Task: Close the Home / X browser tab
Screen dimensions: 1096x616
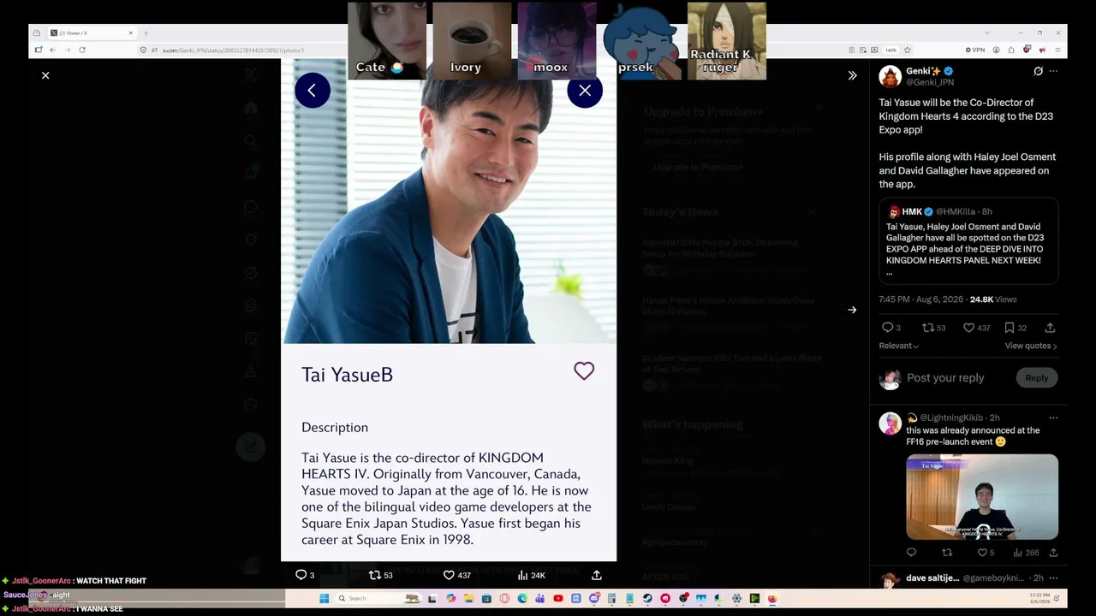Action: (131, 33)
